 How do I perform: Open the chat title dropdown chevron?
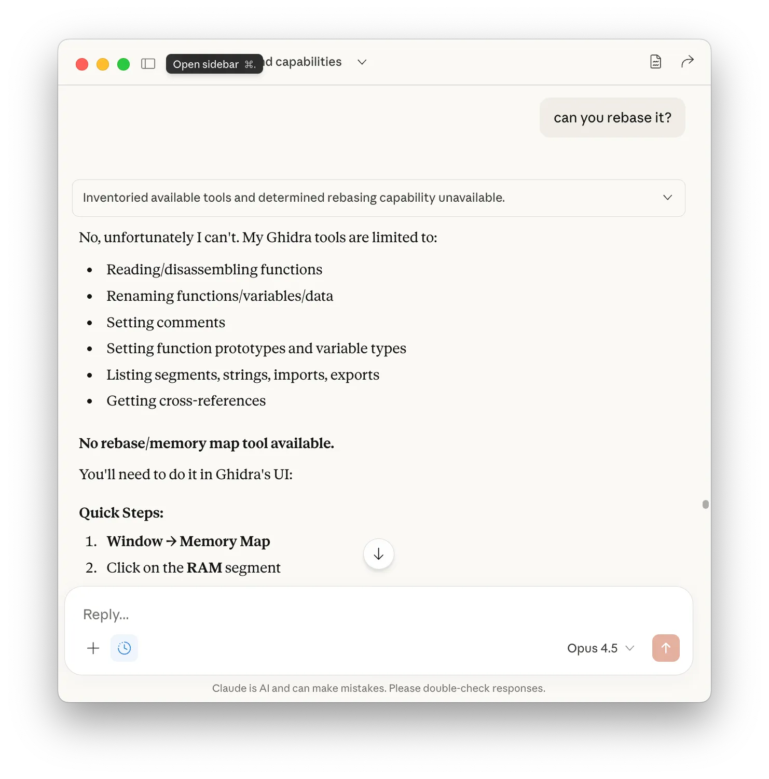coord(362,62)
